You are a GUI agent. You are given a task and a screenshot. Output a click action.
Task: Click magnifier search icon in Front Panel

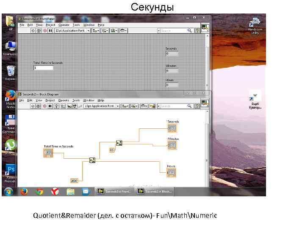click(189, 30)
